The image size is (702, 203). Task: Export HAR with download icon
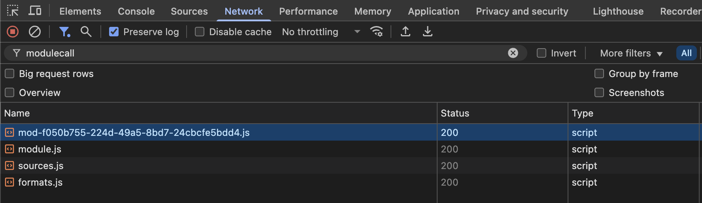tap(428, 32)
